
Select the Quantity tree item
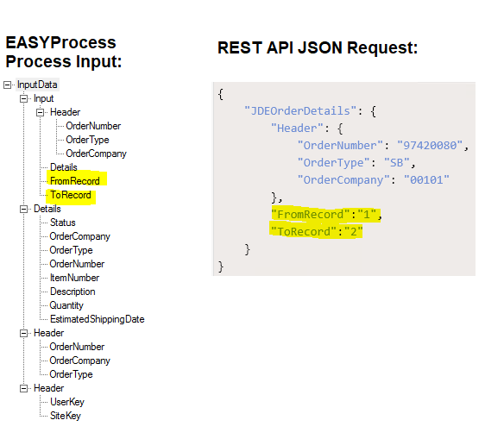coord(66,305)
